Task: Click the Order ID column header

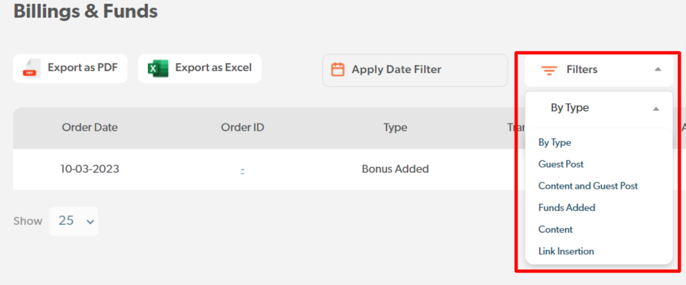Action: tap(243, 128)
